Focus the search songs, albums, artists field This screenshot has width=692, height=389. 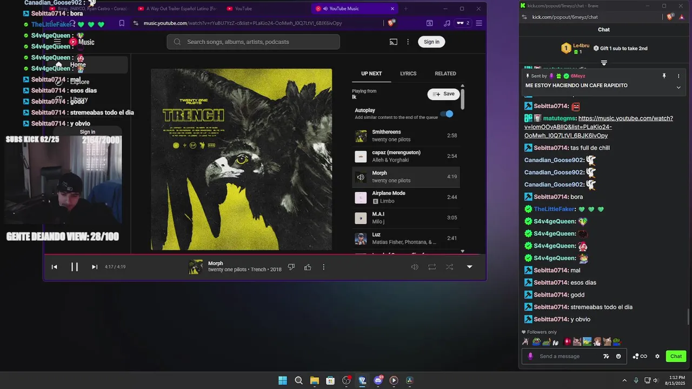tap(253, 42)
